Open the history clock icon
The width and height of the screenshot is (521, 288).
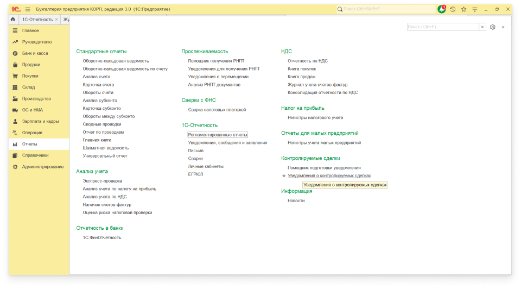[453, 9]
